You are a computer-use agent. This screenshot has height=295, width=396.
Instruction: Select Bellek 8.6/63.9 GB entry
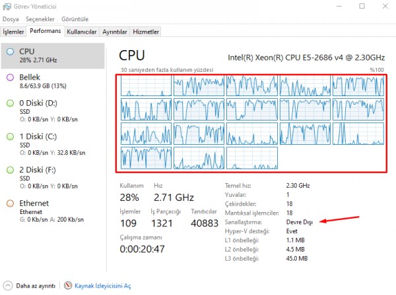53,81
